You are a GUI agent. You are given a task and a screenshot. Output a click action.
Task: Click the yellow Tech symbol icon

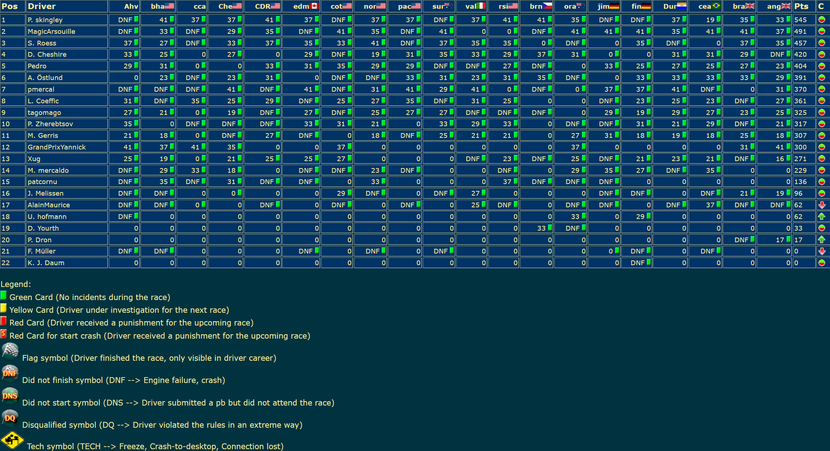pos(12,440)
